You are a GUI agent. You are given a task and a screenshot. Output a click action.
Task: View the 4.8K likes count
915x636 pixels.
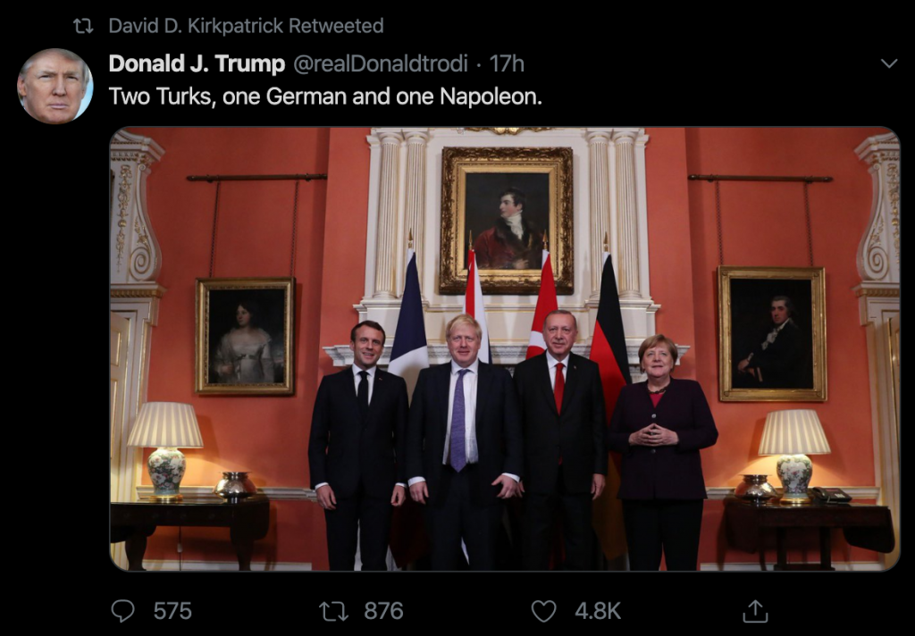click(x=598, y=611)
